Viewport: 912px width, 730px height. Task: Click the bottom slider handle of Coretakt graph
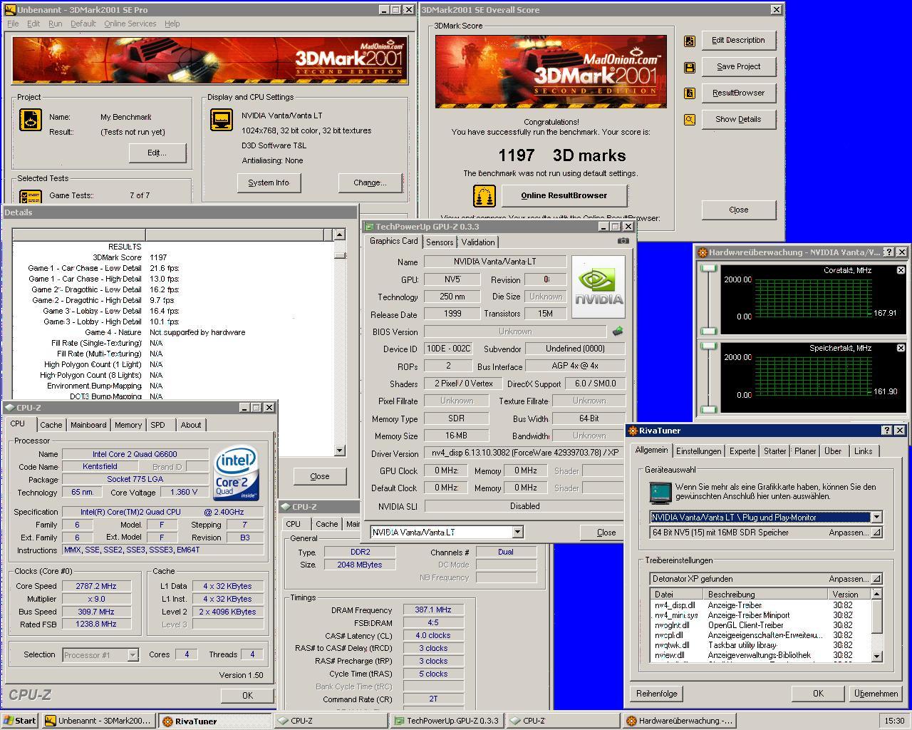pos(708,331)
